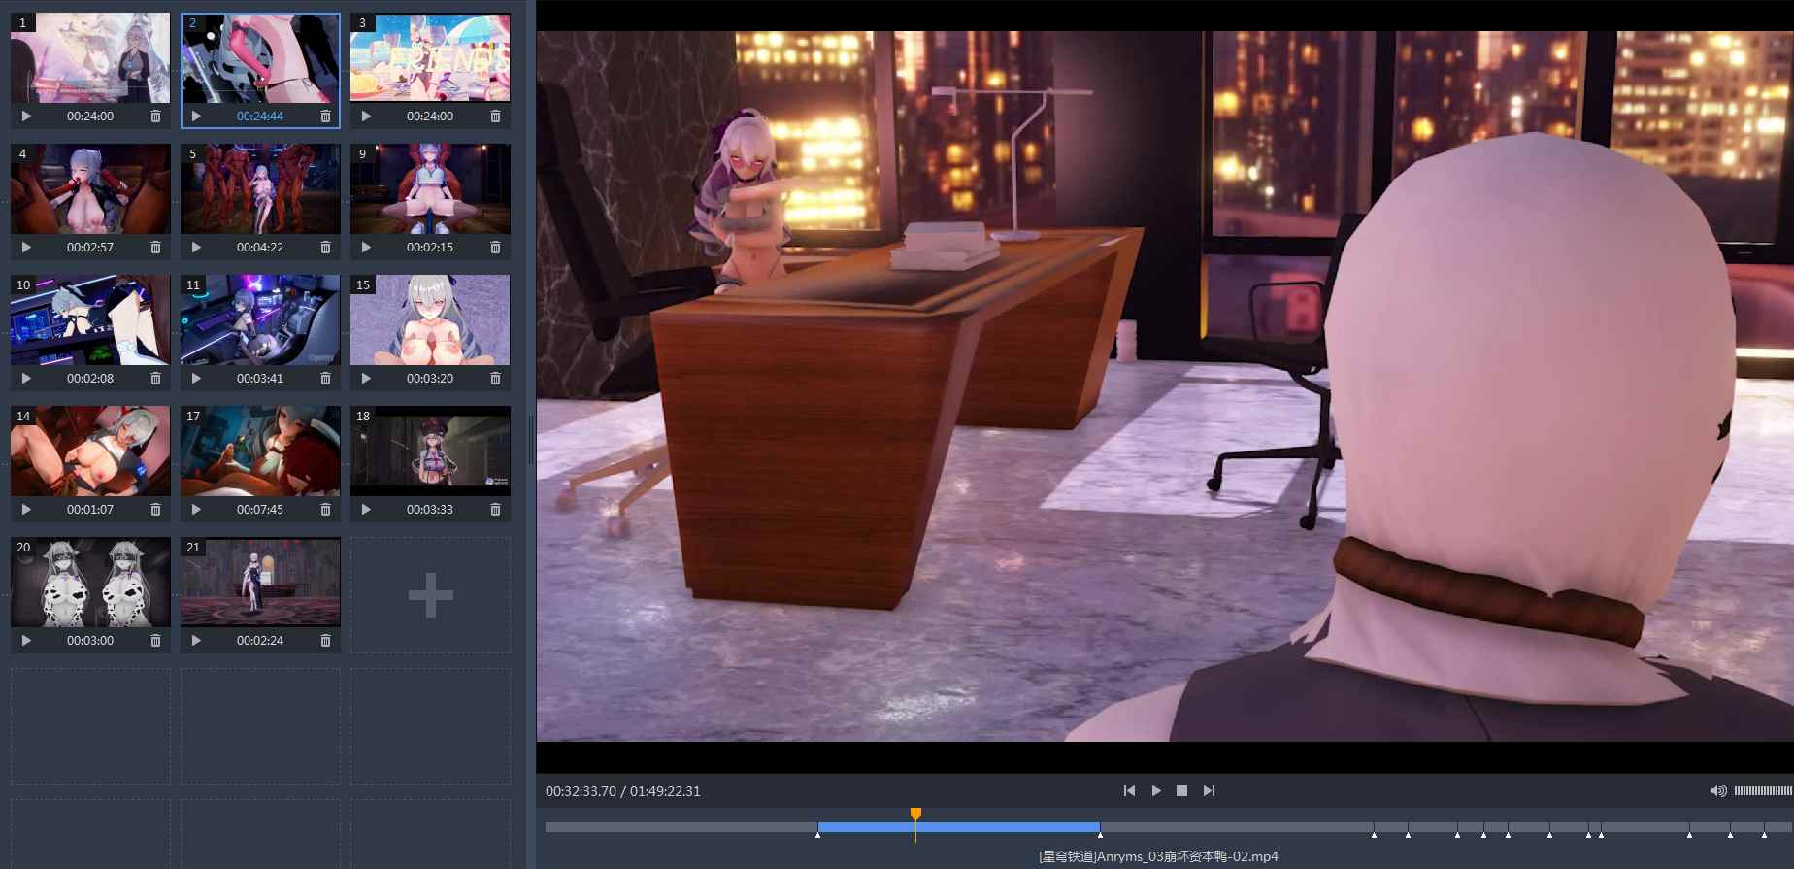The width and height of the screenshot is (1794, 869).
Task: Open clip 10 thumbnail
Action: pyautogui.click(x=90, y=320)
